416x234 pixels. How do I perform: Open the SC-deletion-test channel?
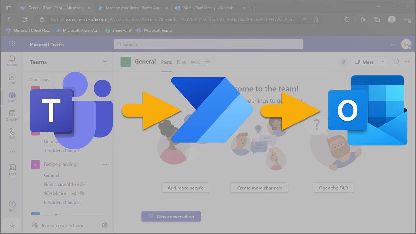tap(60, 193)
